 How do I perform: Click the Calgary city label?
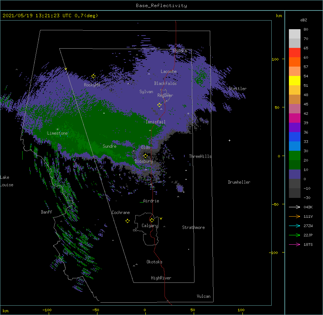point(150,226)
